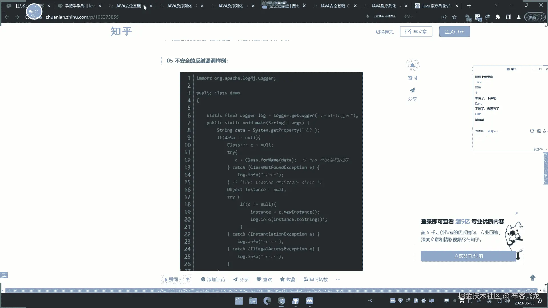Open the browser extensions puzzle icon
The height and width of the screenshot is (308, 548).
point(498,17)
